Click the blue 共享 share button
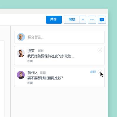 click(x=54, y=19)
